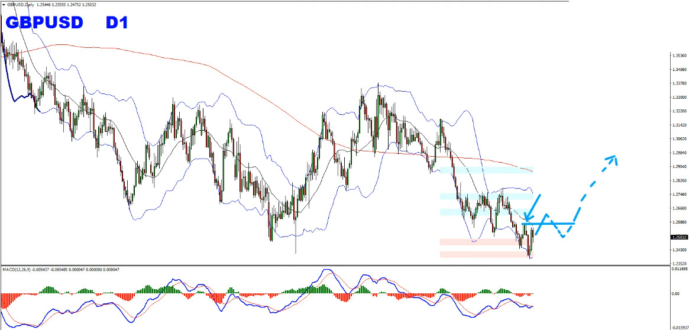This screenshot has height=330, width=689.
Task: Select the solid blue downward arrow
Action: pyautogui.click(x=535, y=207)
